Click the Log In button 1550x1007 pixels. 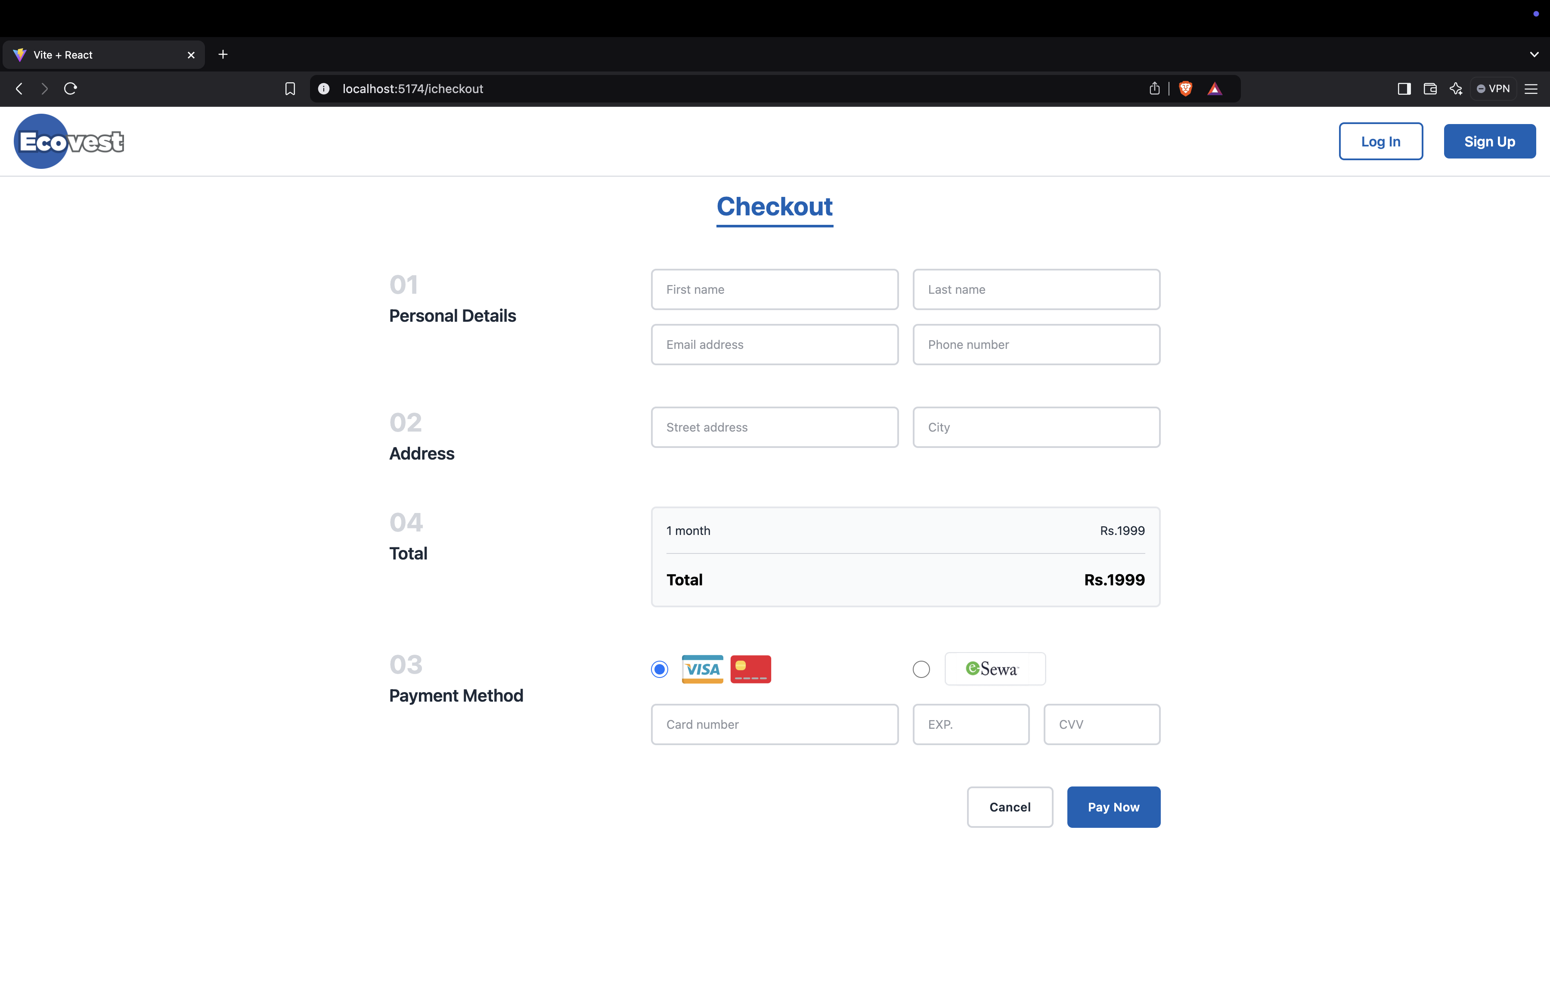point(1380,141)
